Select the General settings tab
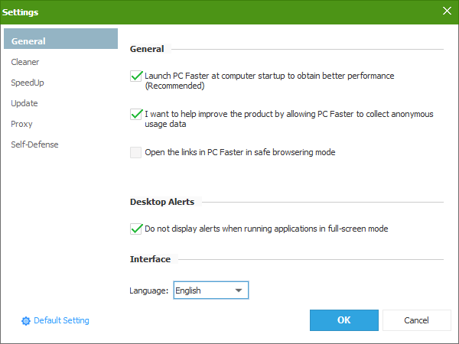This screenshot has width=459, height=344. coord(61,41)
